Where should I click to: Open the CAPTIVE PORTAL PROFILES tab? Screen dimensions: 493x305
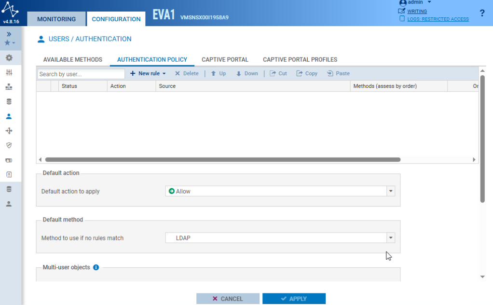coord(300,59)
